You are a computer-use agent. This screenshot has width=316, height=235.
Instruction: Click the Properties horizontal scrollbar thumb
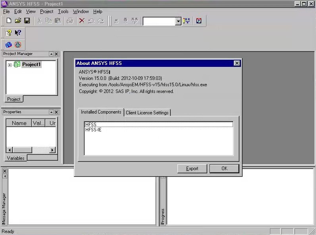(x=22, y=150)
